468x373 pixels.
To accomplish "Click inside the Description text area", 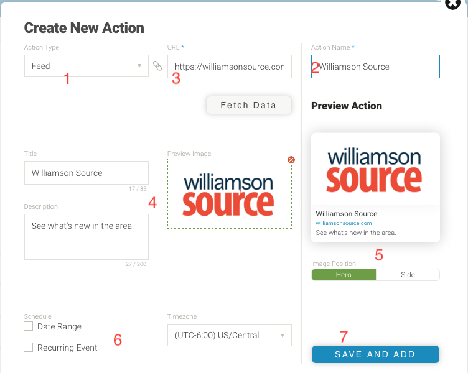I will point(86,236).
